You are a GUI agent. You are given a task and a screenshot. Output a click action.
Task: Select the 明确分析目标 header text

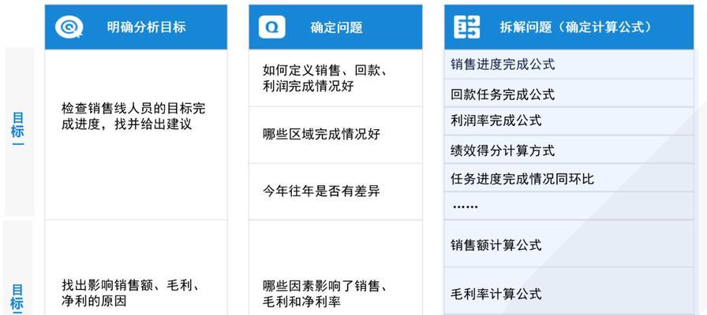click(146, 27)
